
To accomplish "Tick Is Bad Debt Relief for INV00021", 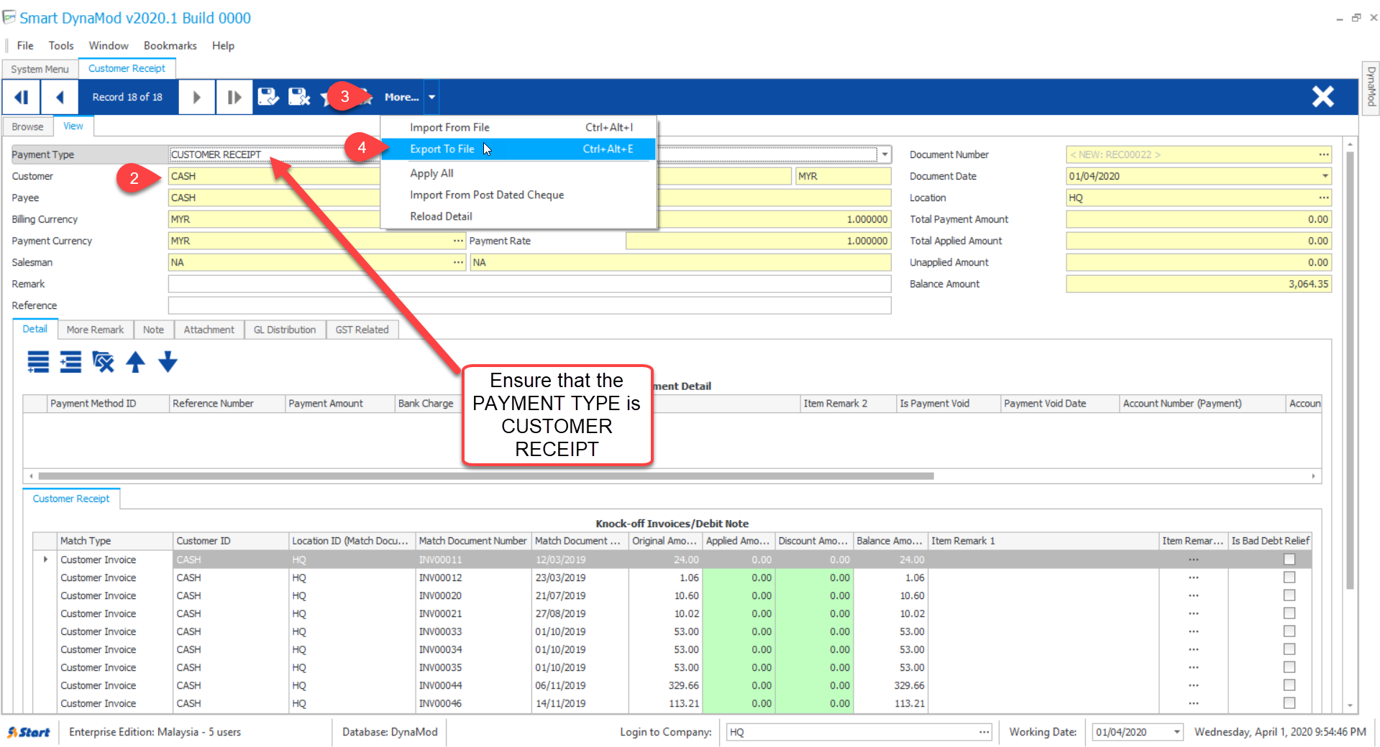I will [x=1289, y=613].
